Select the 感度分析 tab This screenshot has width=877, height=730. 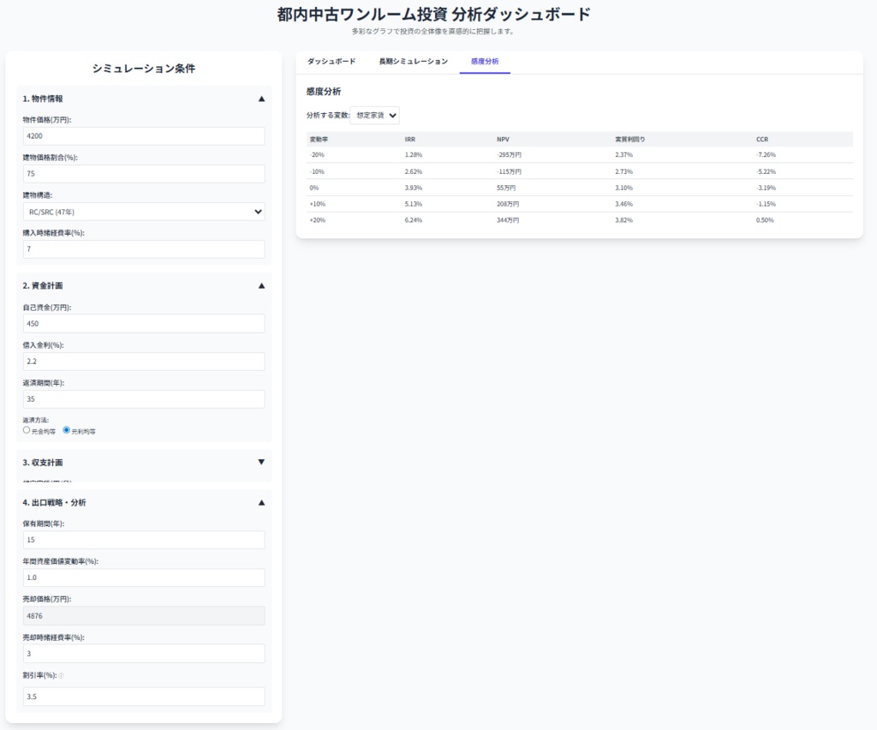(485, 62)
